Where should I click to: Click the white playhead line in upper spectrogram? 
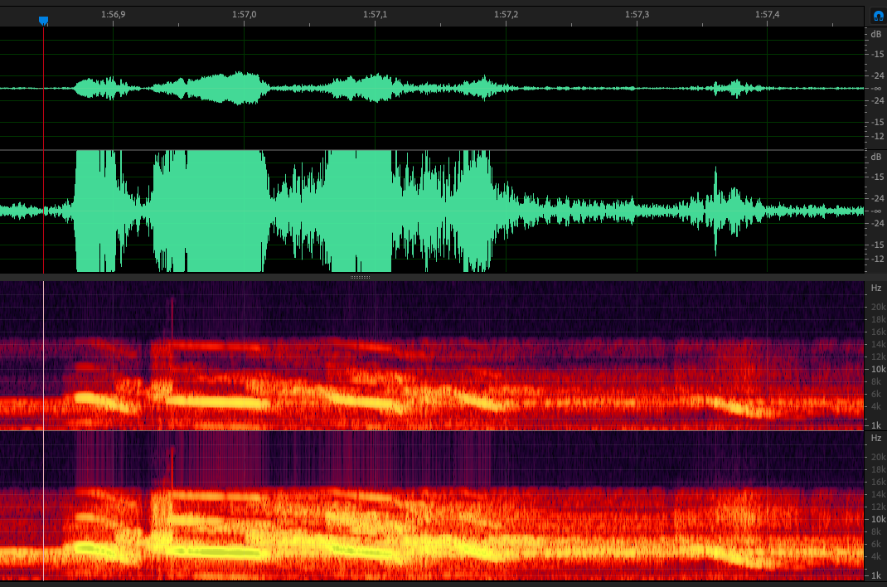pyautogui.click(x=44, y=355)
